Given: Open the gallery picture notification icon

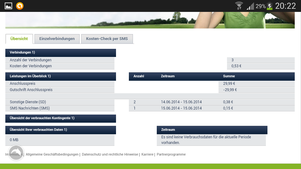Looking at the screenshot, I should 8,6.
